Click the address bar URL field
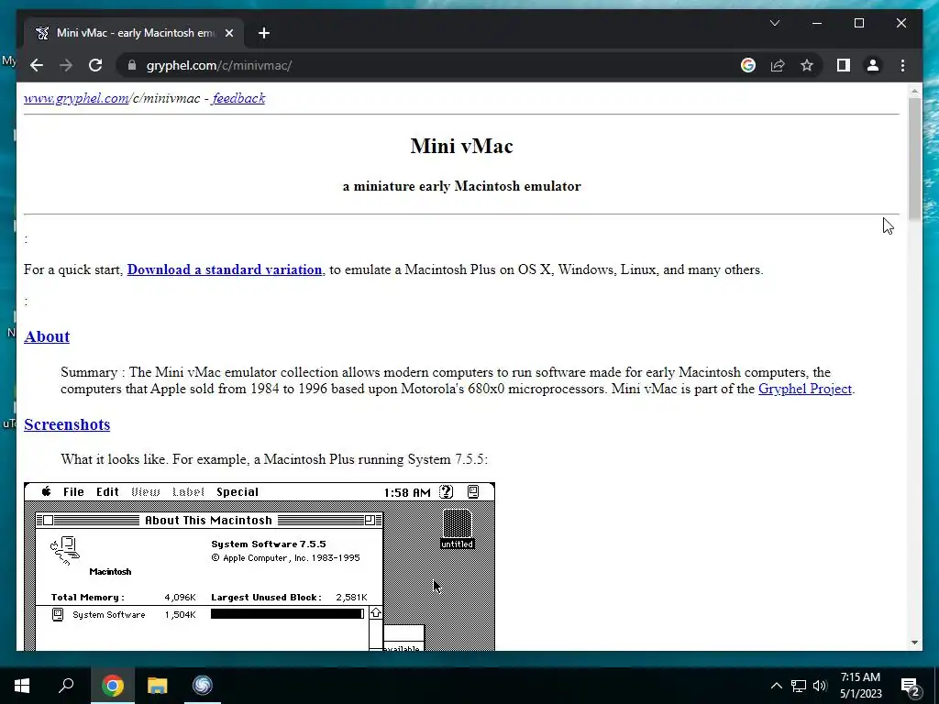Viewport: 939px width, 704px height. (431, 65)
